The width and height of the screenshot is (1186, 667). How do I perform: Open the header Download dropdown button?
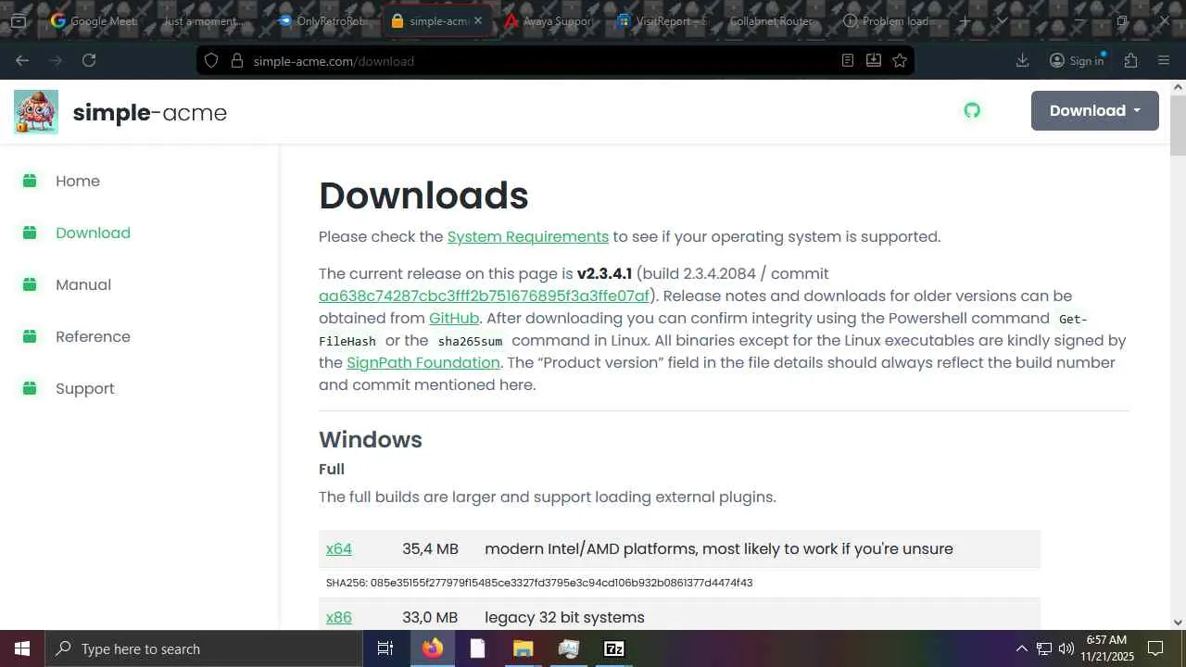point(1094,110)
